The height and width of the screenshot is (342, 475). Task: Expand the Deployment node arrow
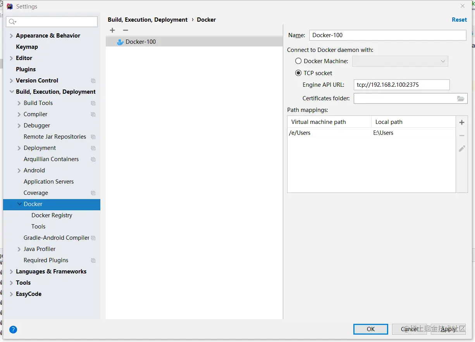coord(19,148)
